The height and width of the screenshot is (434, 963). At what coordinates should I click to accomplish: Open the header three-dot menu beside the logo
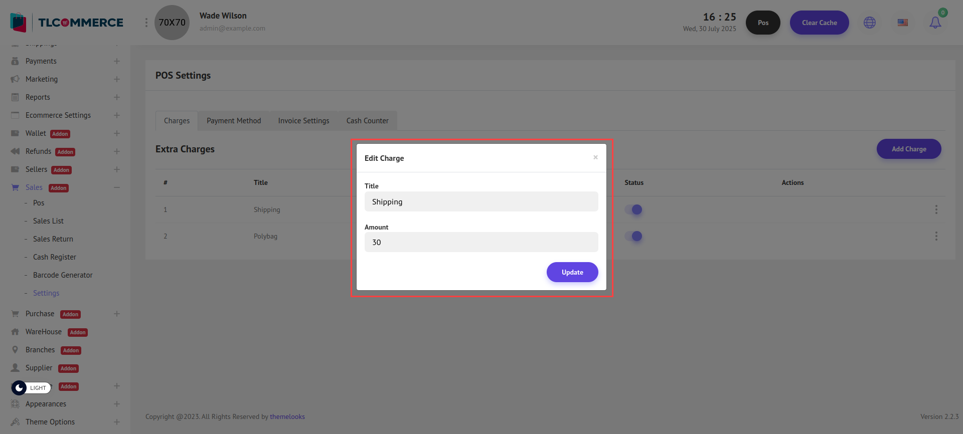tap(146, 23)
